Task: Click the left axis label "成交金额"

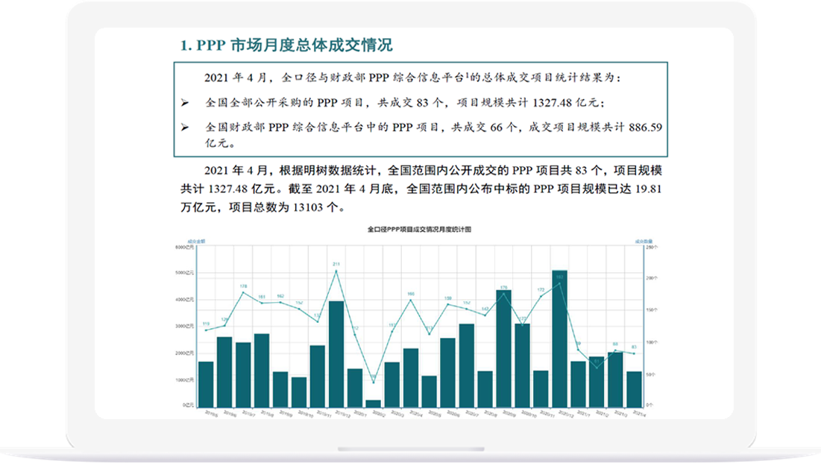Action: [196, 242]
